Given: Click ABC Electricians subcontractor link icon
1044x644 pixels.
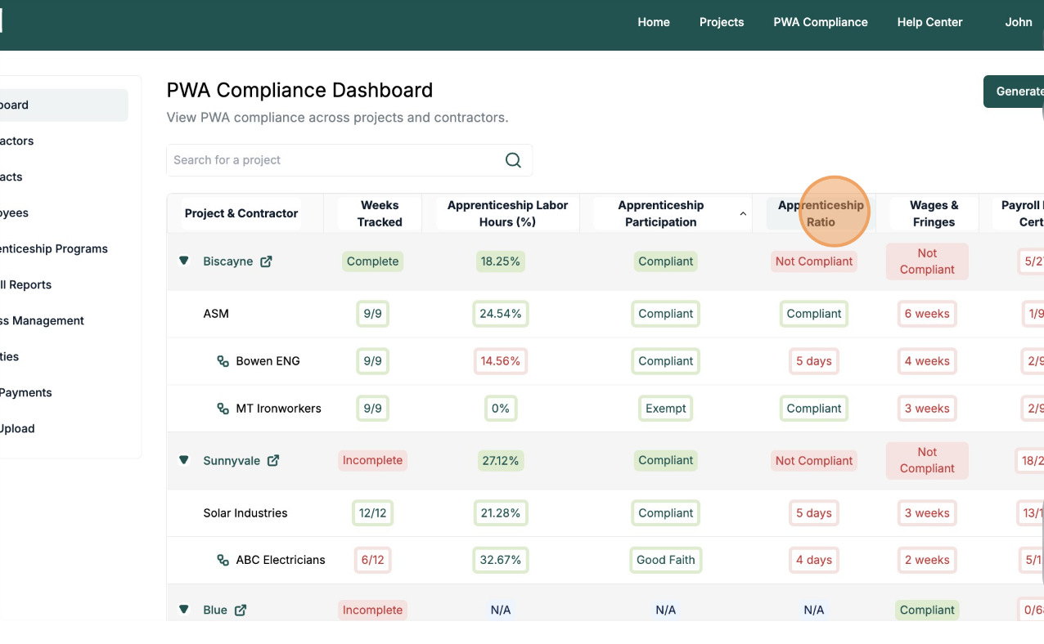Looking at the screenshot, I should coord(223,560).
